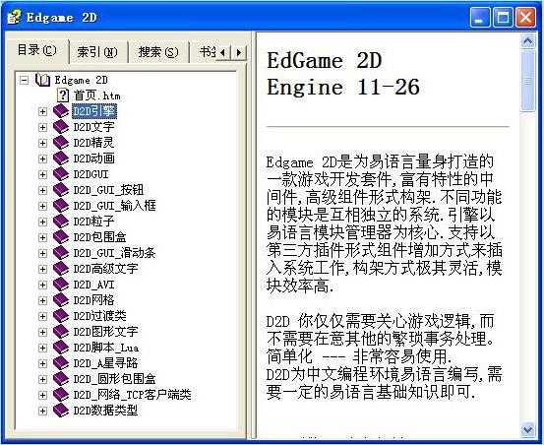The image size is (544, 445).
Task: Open the 搜索(S) tab
Action: [158, 52]
